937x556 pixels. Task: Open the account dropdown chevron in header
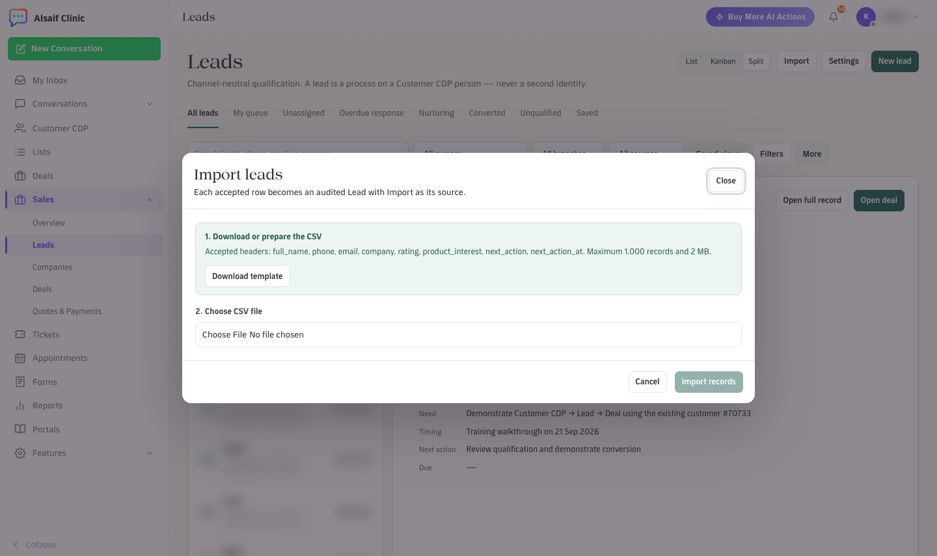click(916, 17)
